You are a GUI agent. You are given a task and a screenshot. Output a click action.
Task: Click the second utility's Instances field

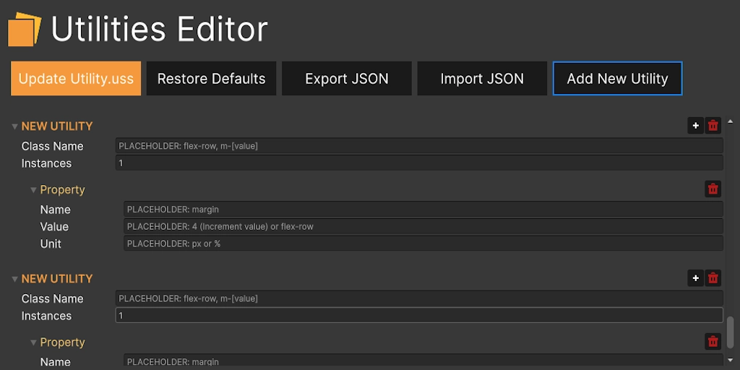coord(419,316)
